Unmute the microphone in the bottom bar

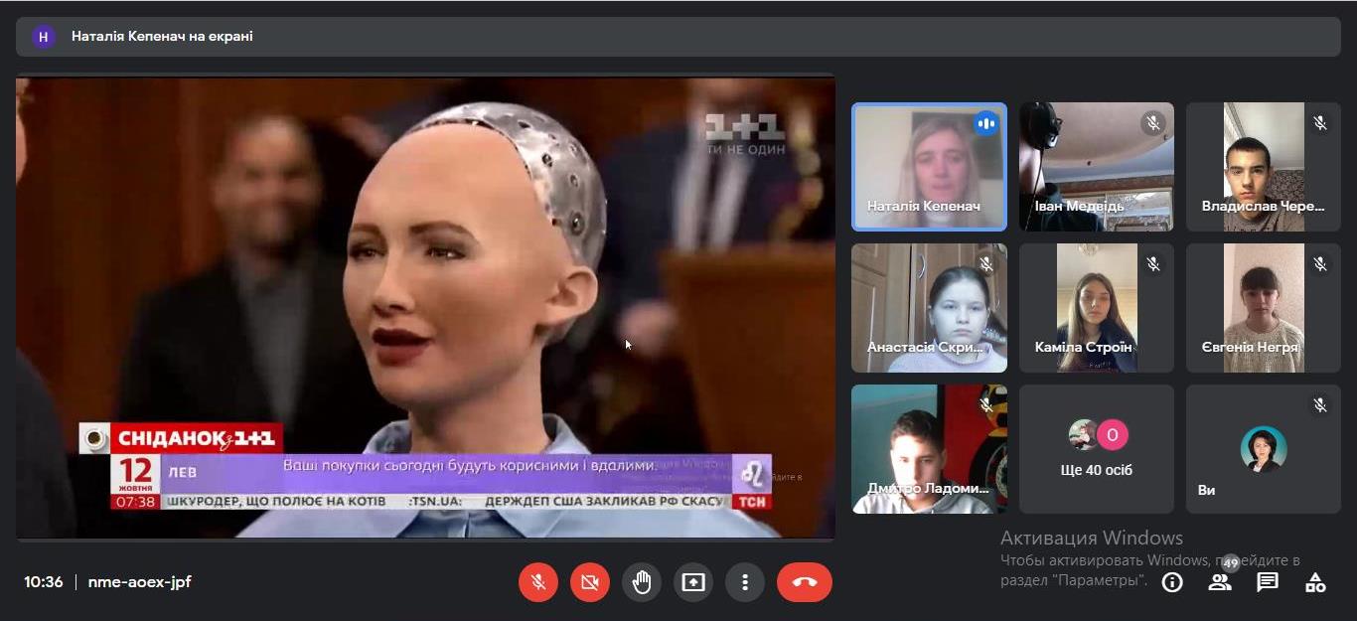click(x=538, y=582)
